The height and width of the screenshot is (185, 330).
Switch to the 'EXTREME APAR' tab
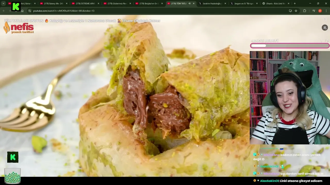click(x=85, y=4)
